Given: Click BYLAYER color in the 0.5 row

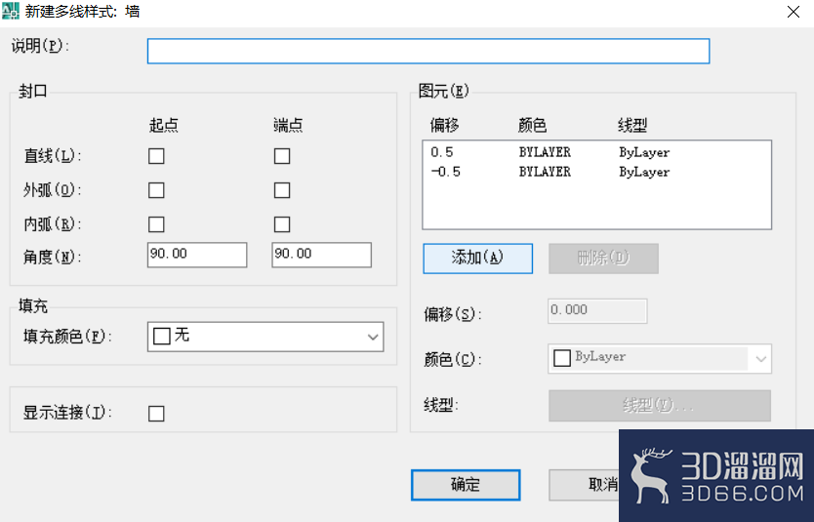Looking at the screenshot, I should pos(545,152).
